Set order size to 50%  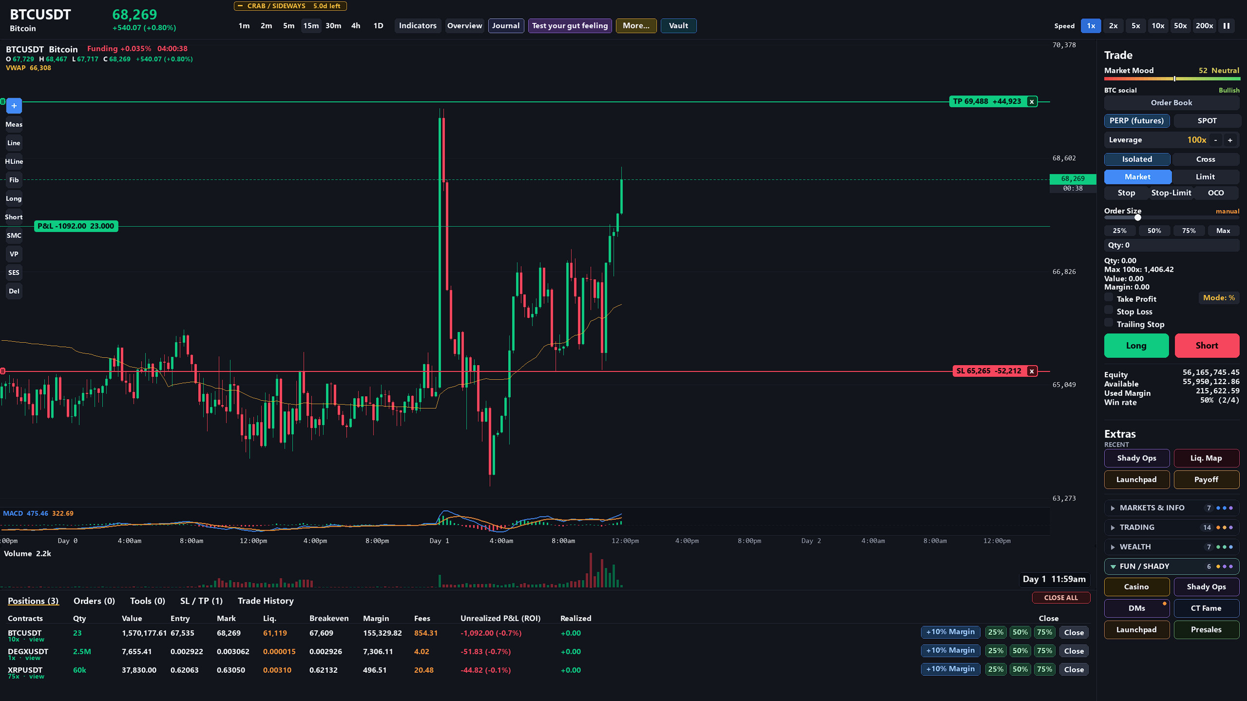point(1154,231)
